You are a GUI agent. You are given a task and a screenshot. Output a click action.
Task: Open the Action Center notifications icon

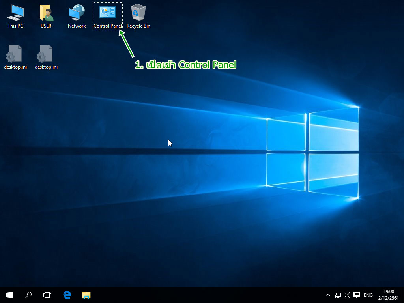tap(357, 295)
